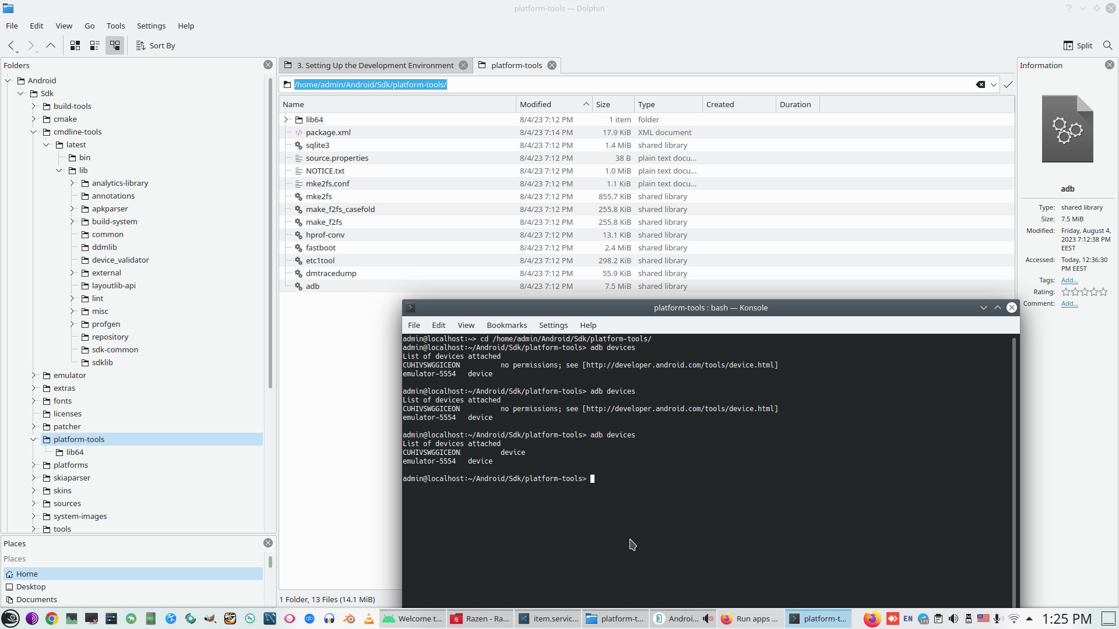
Task: Expand the emulator folder in the tree
Action: point(34,375)
